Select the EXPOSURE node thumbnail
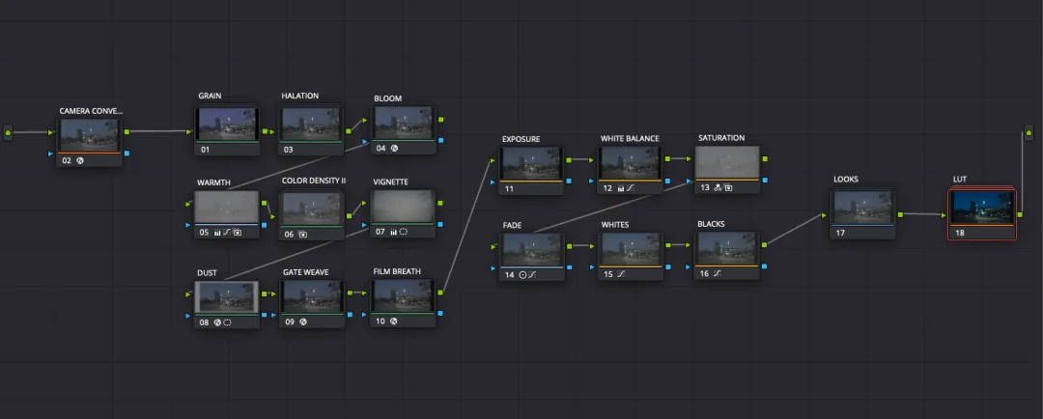Screen dimensions: 1043x419 pos(532,161)
